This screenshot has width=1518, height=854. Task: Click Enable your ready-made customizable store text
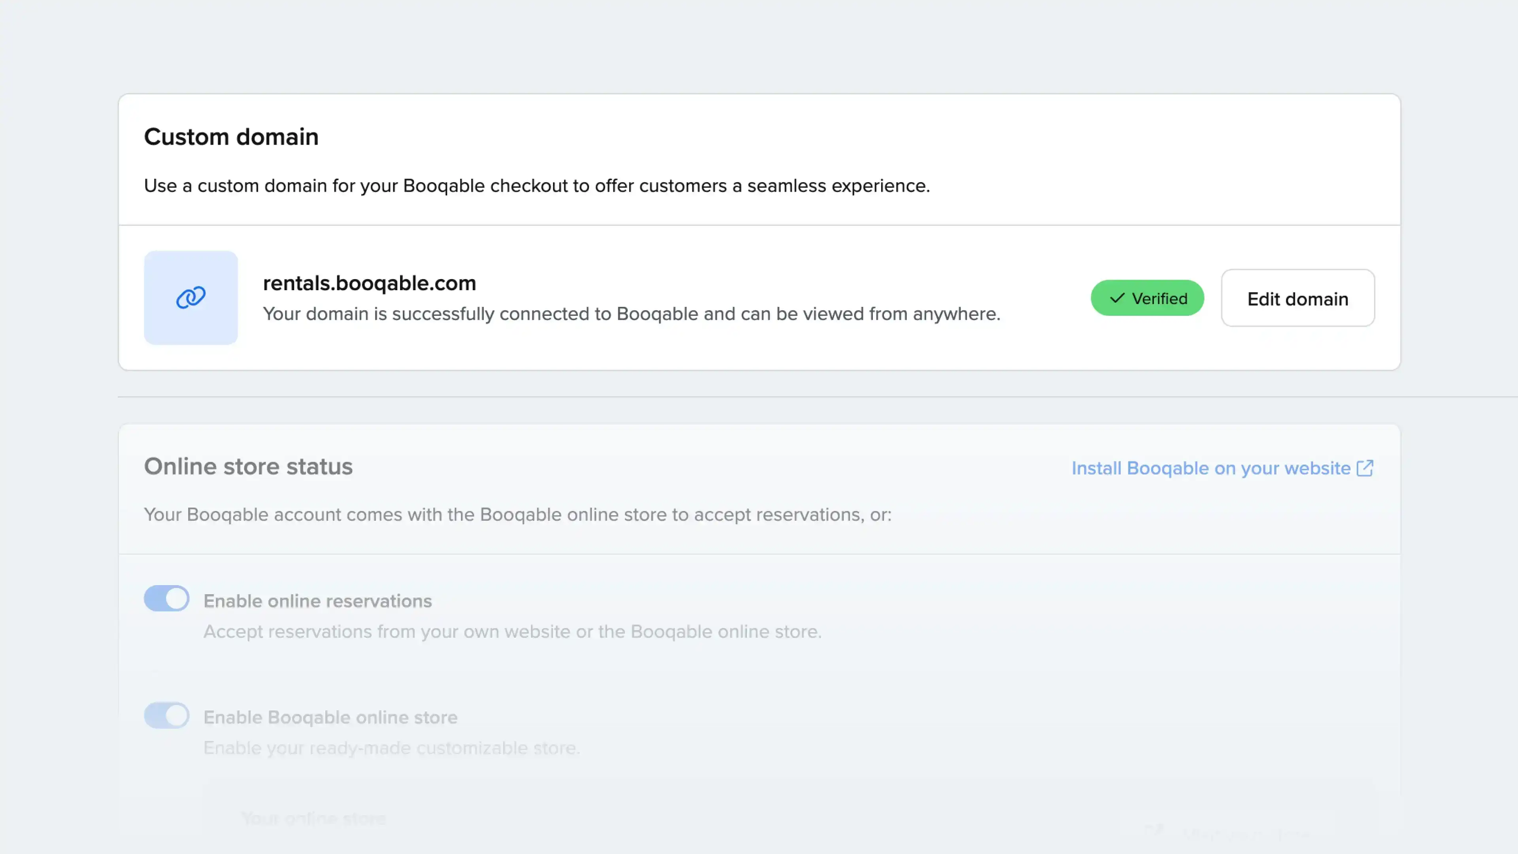[x=391, y=747]
